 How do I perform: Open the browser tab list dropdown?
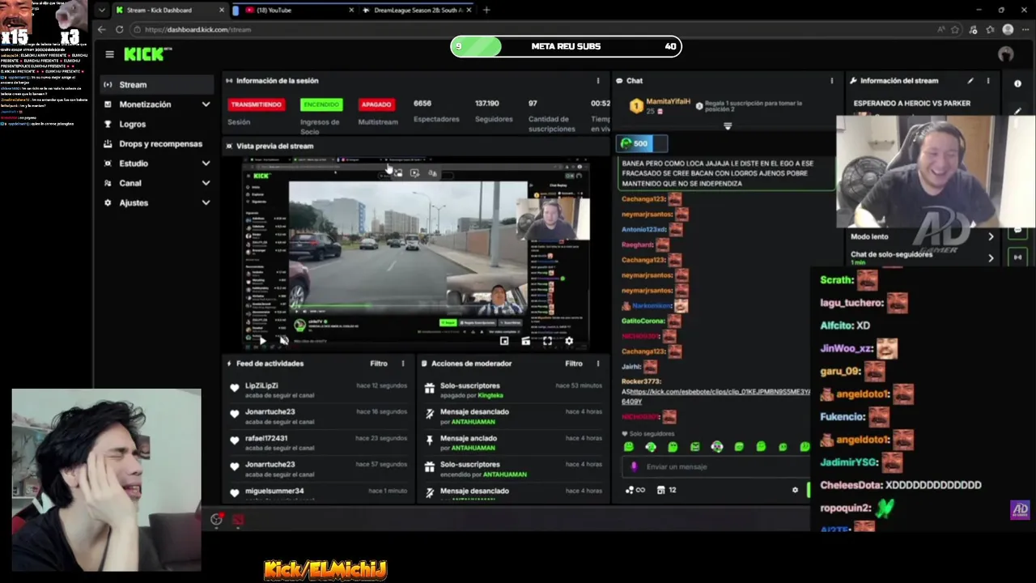[x=101, y=10]
